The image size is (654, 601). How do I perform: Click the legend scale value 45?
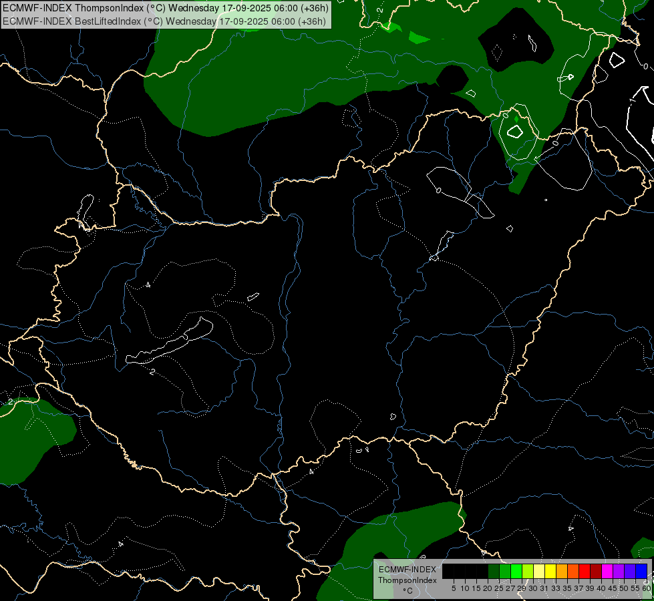(613, 588)
